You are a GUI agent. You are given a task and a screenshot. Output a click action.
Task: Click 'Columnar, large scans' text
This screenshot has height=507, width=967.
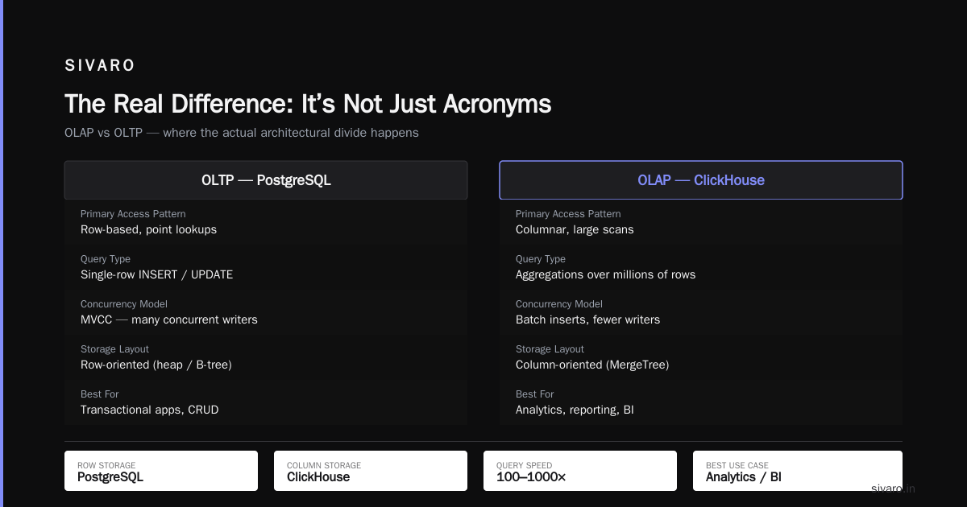pos(575,229)
